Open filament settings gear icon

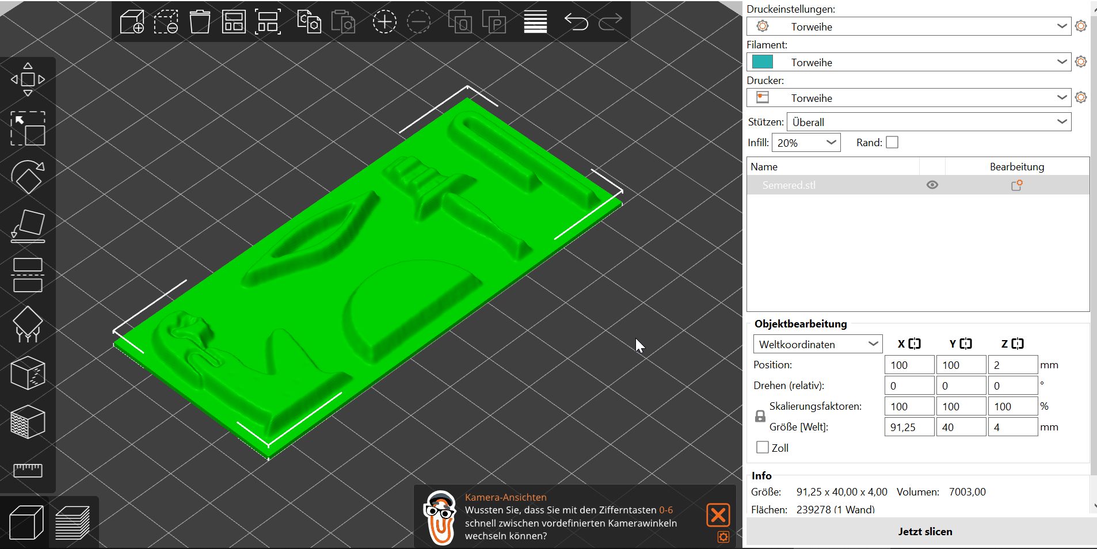[x=1081, y=62]
